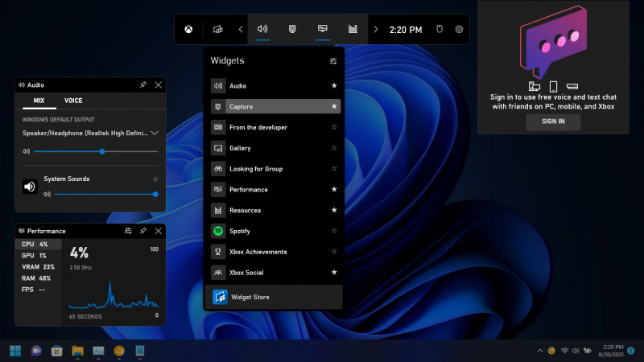Open the Wi-Fi network tray icon

(x=565, y=351)
